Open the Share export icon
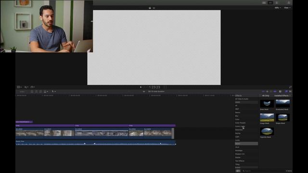This screenshot has width=308, height=173. point(289,2)
